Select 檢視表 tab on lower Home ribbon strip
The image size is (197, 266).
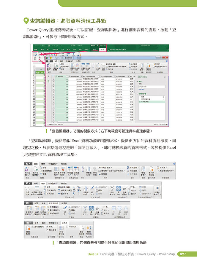coord(64,164)
